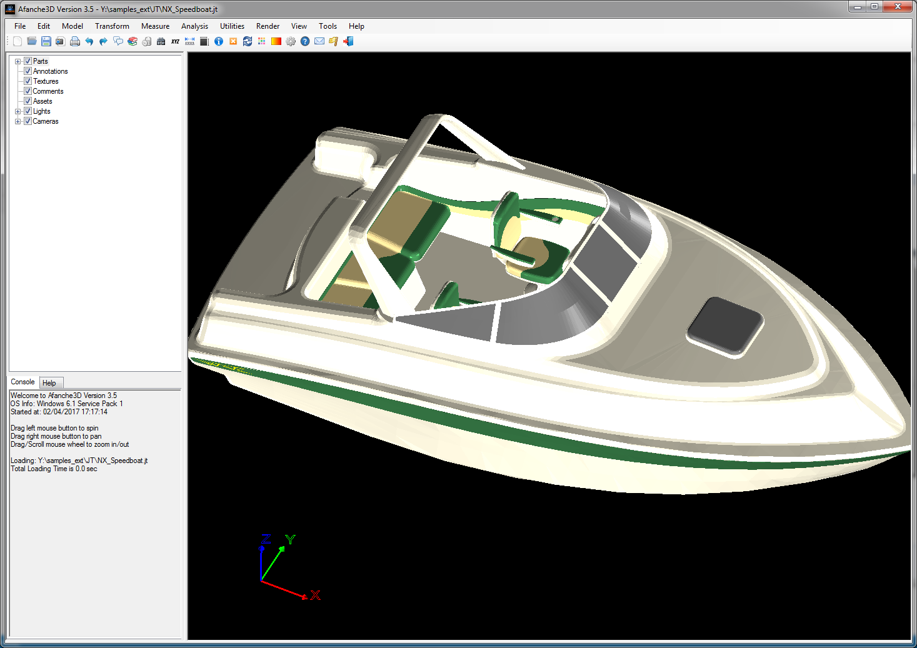Uncheck the Annotations checkbox
The height and width of the screenshot is (648, 917).
coord(28,71)
